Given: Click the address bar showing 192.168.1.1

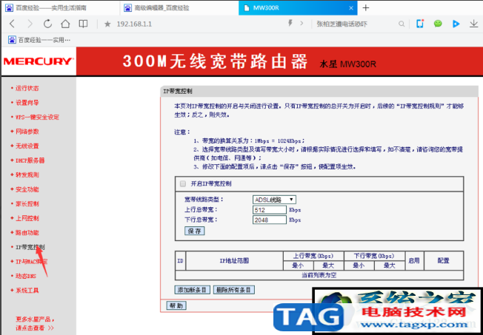Looking at the screenshot, I should [134, 24].
